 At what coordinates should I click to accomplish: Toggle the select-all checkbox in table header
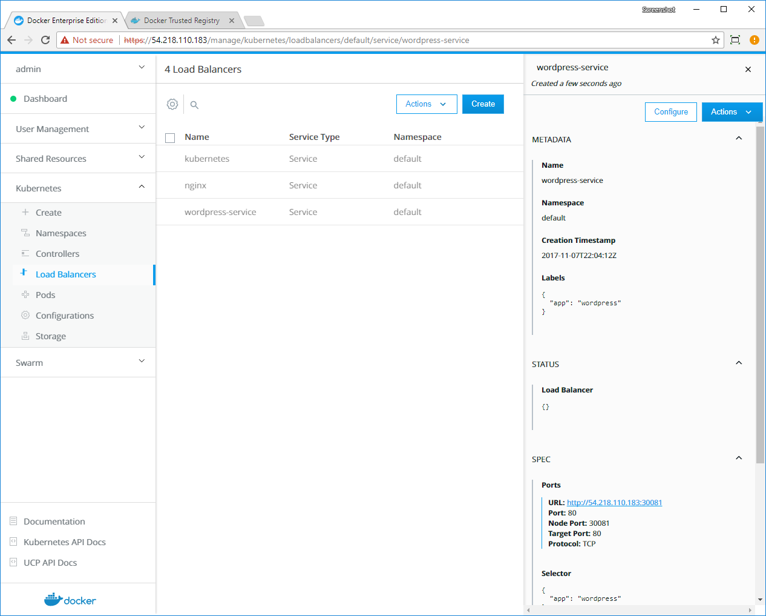point(170,137)
